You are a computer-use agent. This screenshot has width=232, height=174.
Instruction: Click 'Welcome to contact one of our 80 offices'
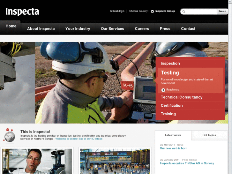79,139
